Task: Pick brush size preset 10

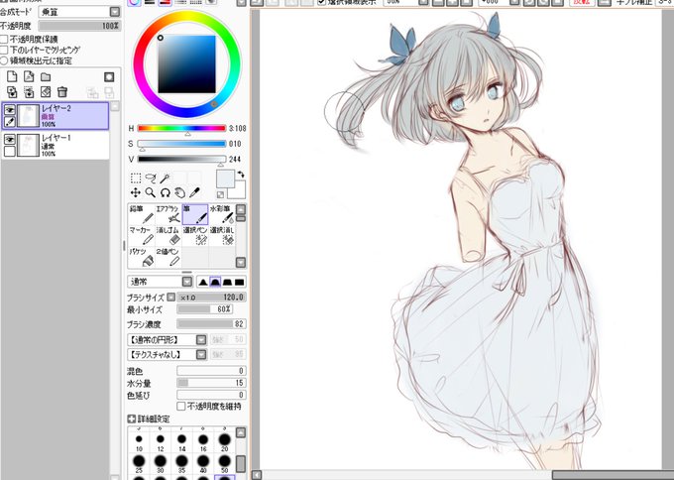Action: pos(139,442)
